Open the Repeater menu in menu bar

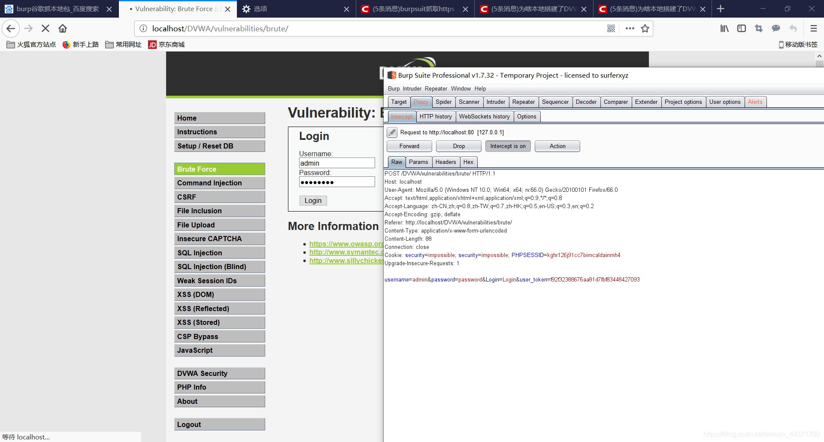pyautogui.click(x=436, y=89)
